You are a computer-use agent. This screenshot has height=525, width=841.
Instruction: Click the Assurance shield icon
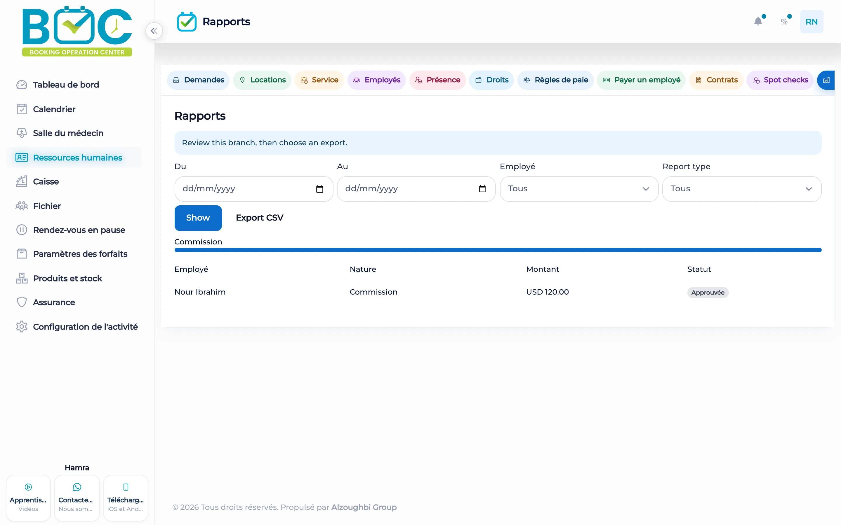(x=22, y=302)
